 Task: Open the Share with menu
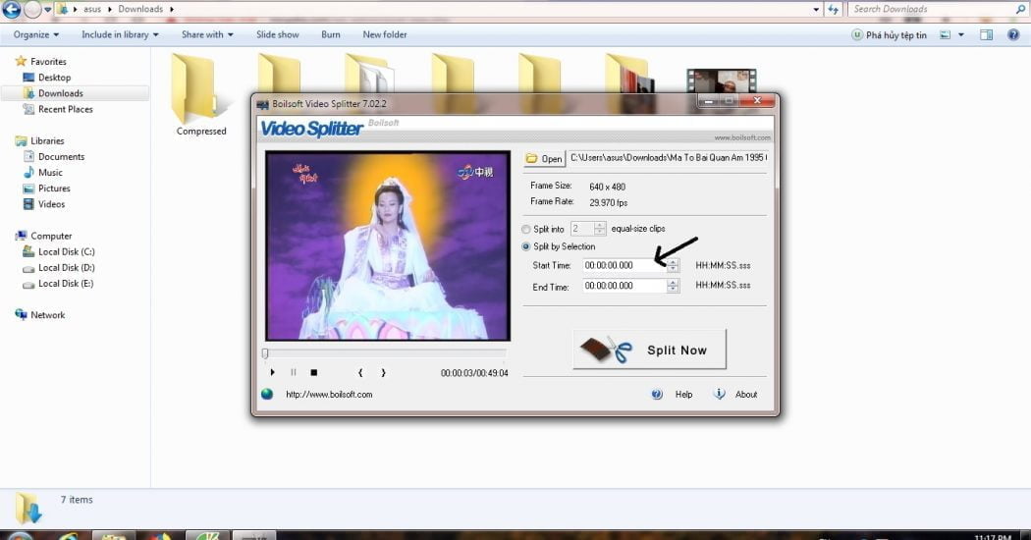207,35
